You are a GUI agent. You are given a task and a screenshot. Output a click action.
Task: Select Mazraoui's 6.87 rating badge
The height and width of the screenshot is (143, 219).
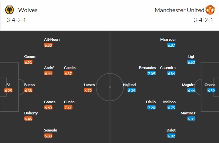(171, 45)
